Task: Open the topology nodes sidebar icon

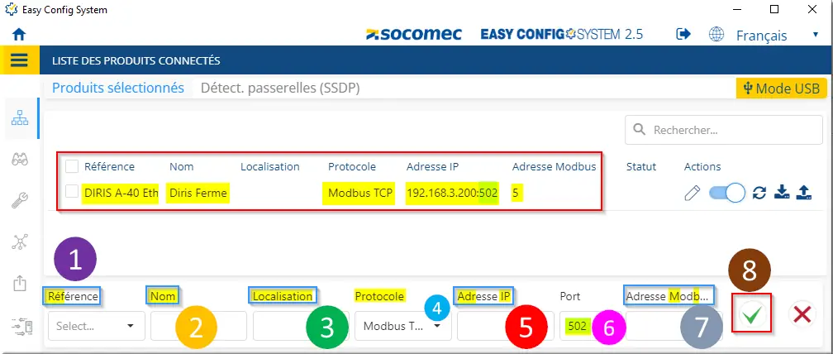Action: click(20, 242)
